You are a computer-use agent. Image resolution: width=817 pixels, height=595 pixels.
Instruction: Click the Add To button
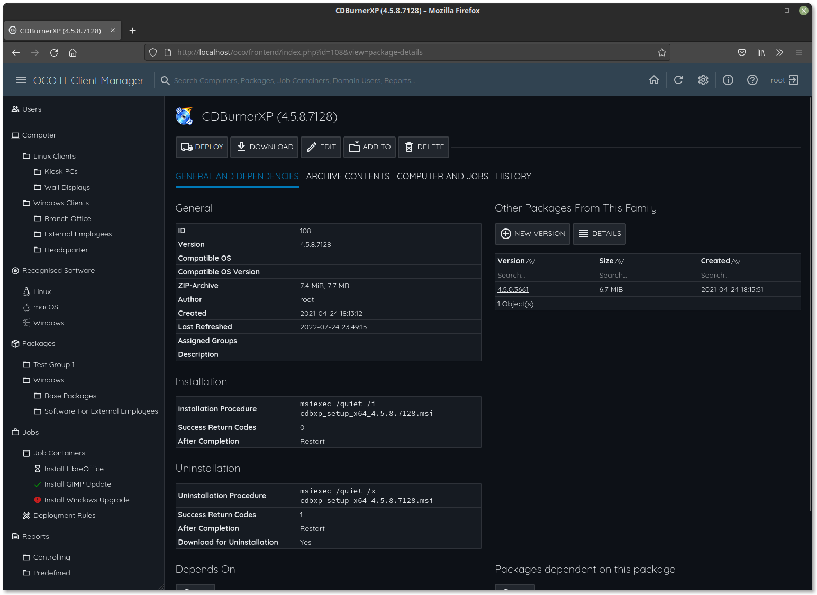pos(369,147)
